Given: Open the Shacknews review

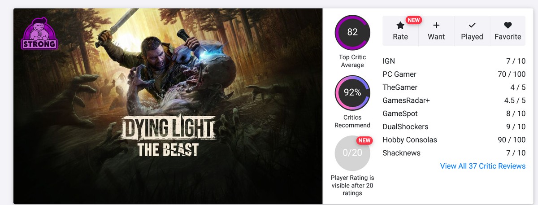Looking at the screenshot, I should (401, 153).
